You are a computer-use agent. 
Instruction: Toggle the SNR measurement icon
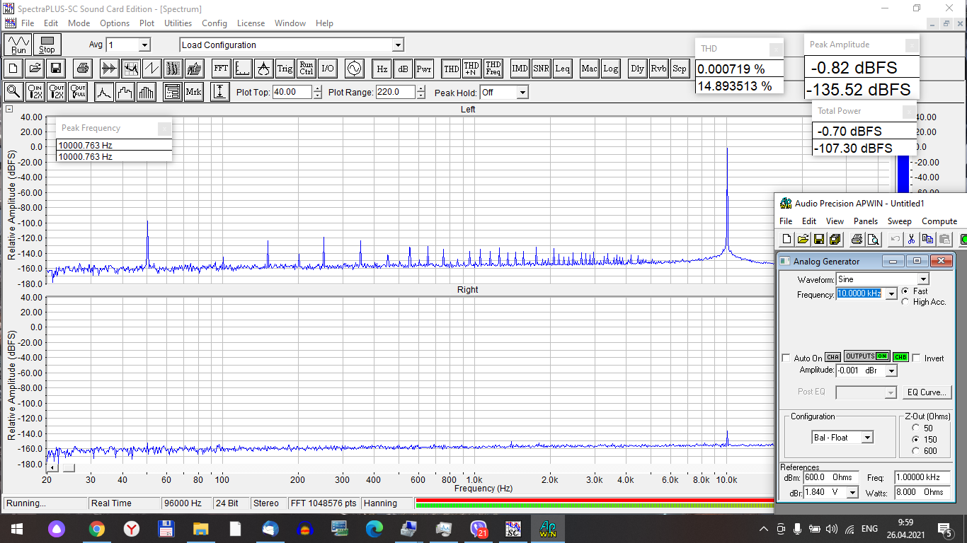coord(541,69)
